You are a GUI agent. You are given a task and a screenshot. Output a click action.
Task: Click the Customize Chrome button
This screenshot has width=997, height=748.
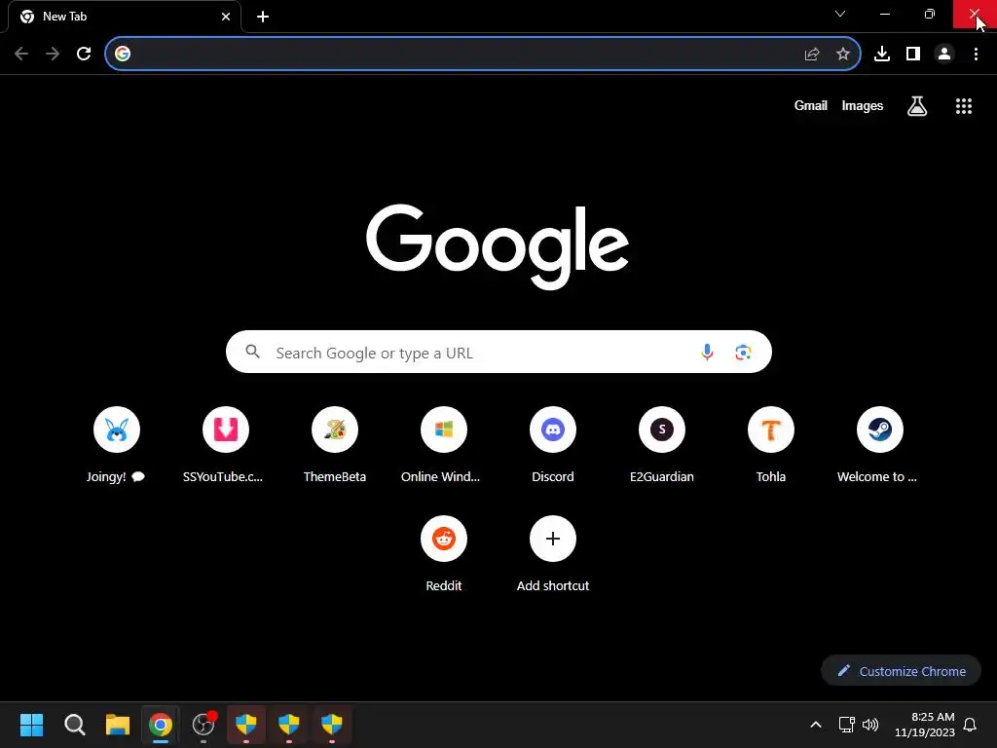point(901,671)
